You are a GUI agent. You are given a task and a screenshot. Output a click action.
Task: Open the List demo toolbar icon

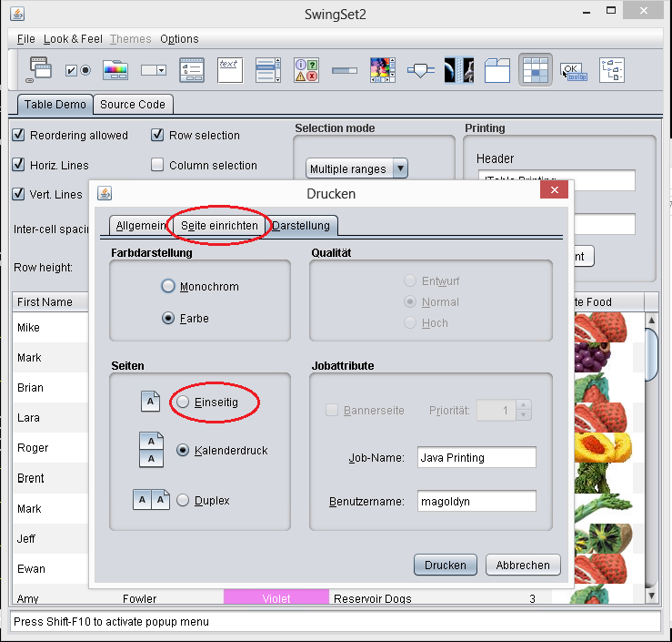pos(268,69)
